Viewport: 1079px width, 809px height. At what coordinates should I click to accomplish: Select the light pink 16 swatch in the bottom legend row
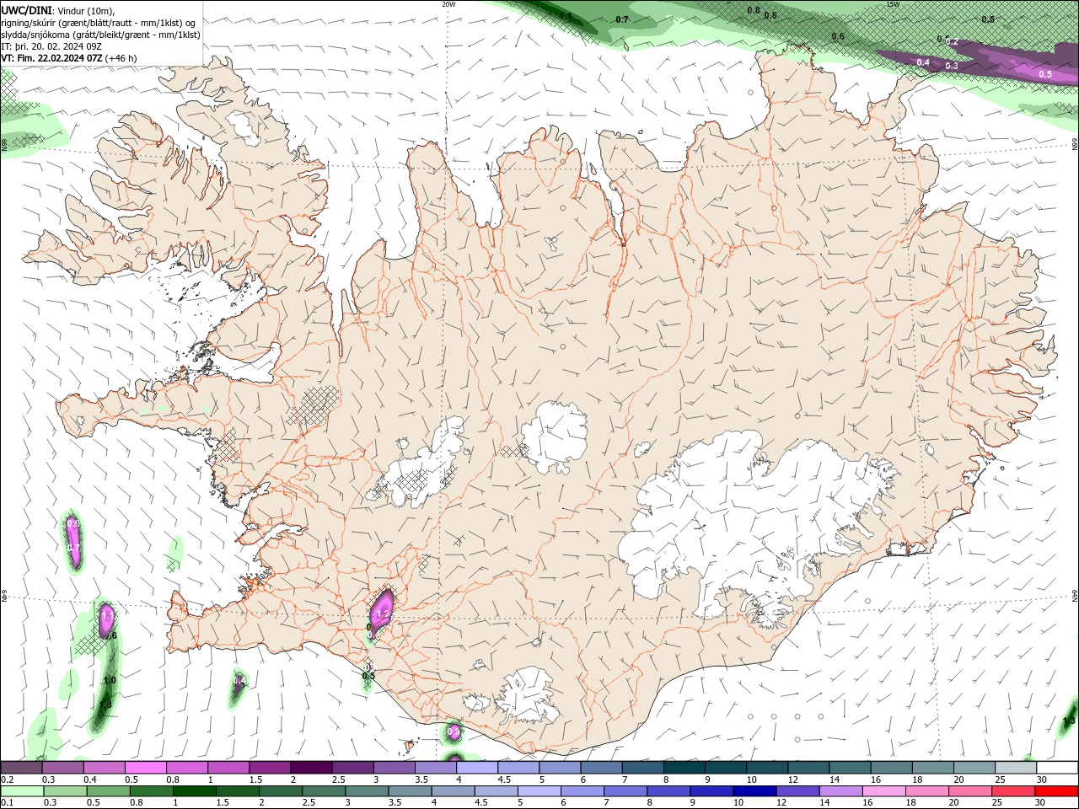883,791
